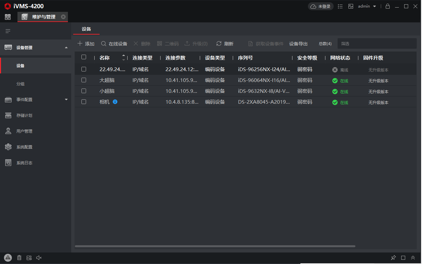Toggle the select-all checkbox in table header
The height and width of the screenshot is (264, 422).
pyautogui.click(x=84, y=57)
